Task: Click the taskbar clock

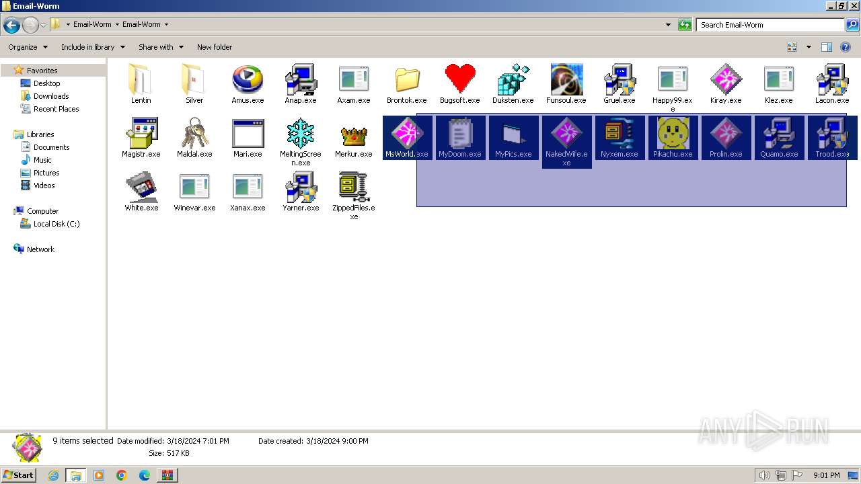Action: coord(826,475)
